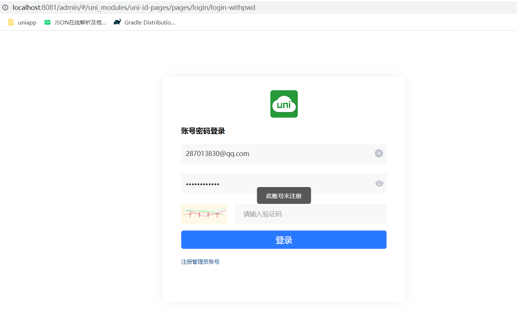Open the JSON在线解析 bookmark label
The height and width of the screenshot is (331, 517).
click(80, 23)
